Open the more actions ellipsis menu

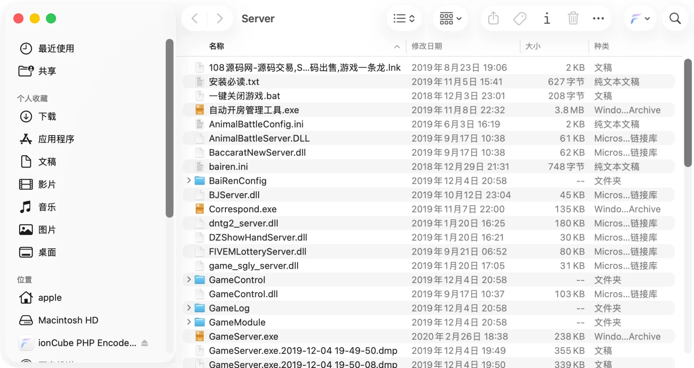coord(598,18)
